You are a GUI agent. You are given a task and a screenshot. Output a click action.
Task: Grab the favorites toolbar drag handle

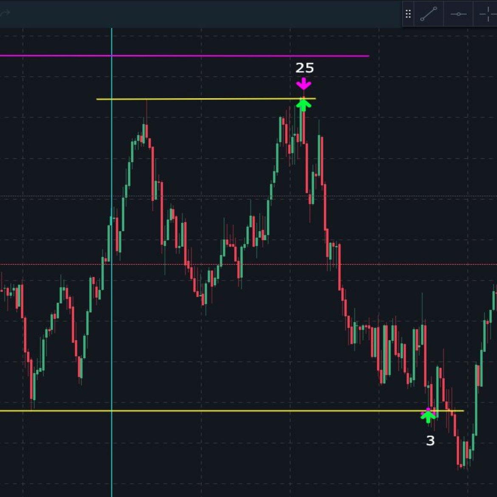[x=408, y=14]
